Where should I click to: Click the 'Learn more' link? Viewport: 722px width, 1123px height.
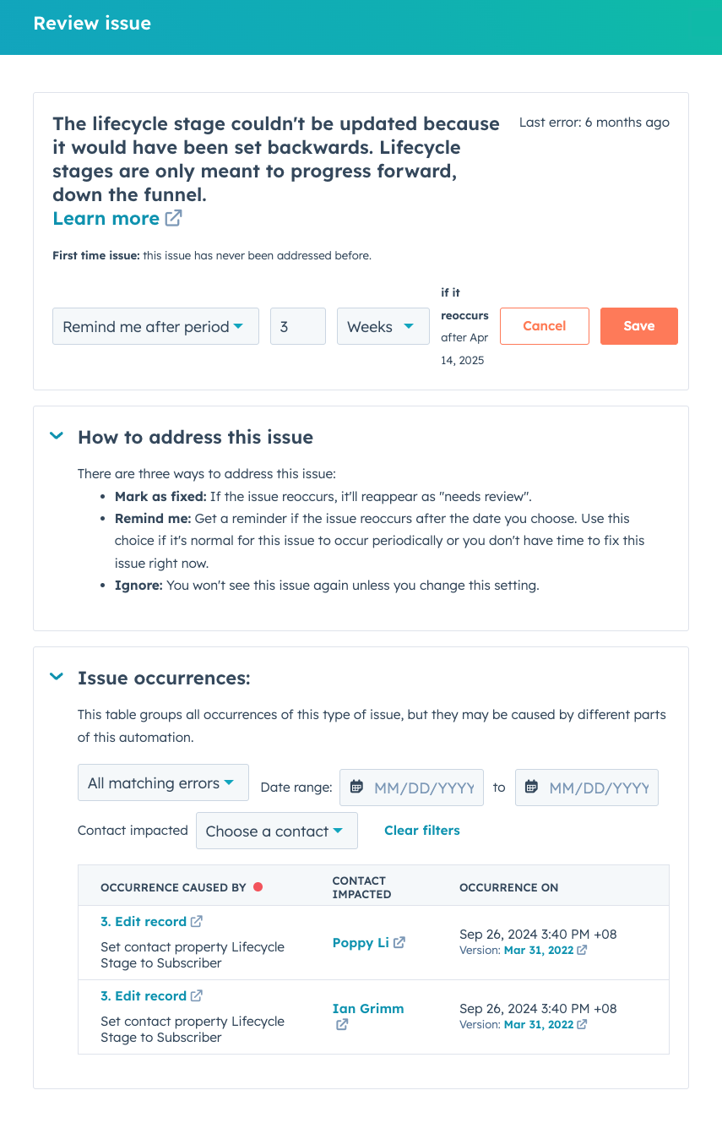[104, 217]
